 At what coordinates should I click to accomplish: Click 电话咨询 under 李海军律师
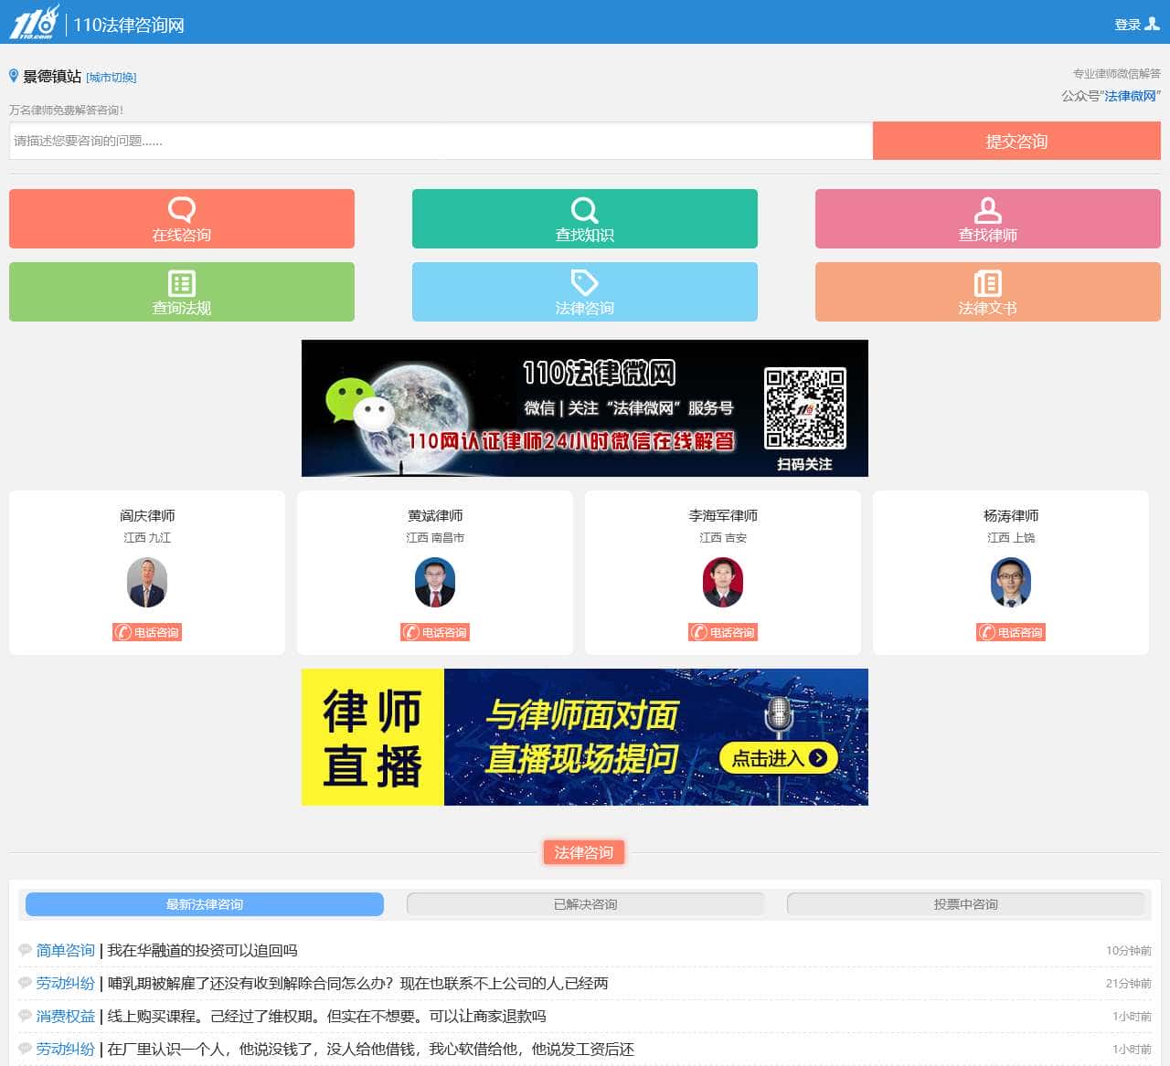pos(723,632)
